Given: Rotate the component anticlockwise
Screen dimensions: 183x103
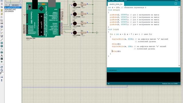Looking at the screenshot, I should coord(2,70).
